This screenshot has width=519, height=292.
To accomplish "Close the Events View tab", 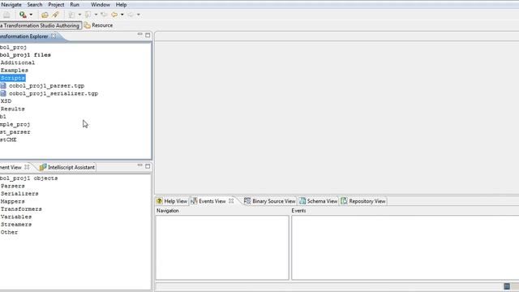I will pos(231,200).
